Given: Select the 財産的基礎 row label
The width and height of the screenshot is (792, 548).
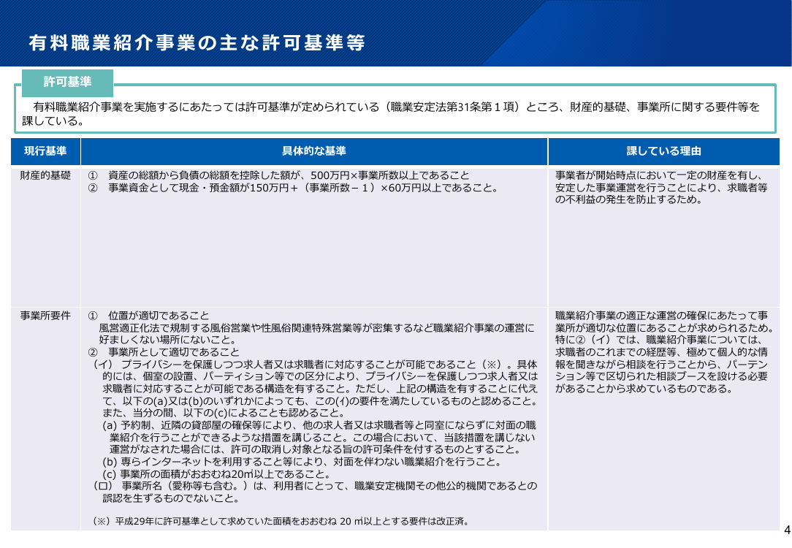Looking at the screenshot, I should (45, 176).
